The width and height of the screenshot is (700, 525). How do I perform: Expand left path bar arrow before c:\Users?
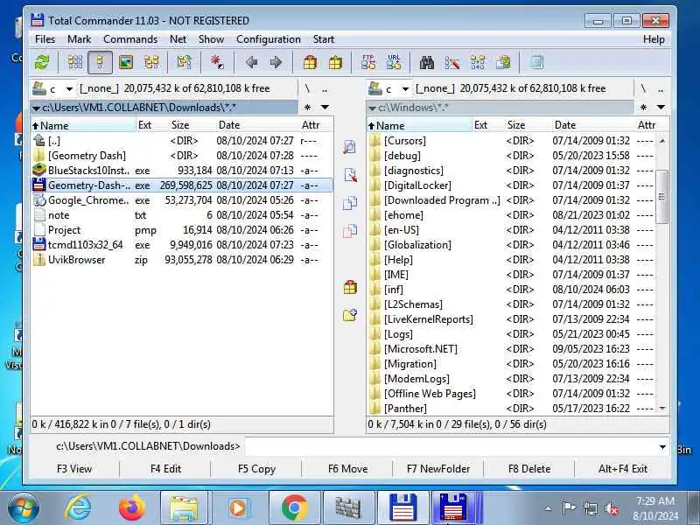point(36,108)
